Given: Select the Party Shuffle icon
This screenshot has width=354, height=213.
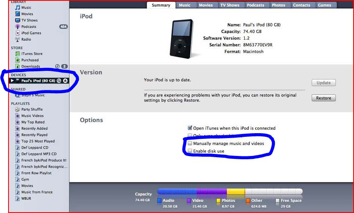Looking at the screenshot, I should 17,110.
